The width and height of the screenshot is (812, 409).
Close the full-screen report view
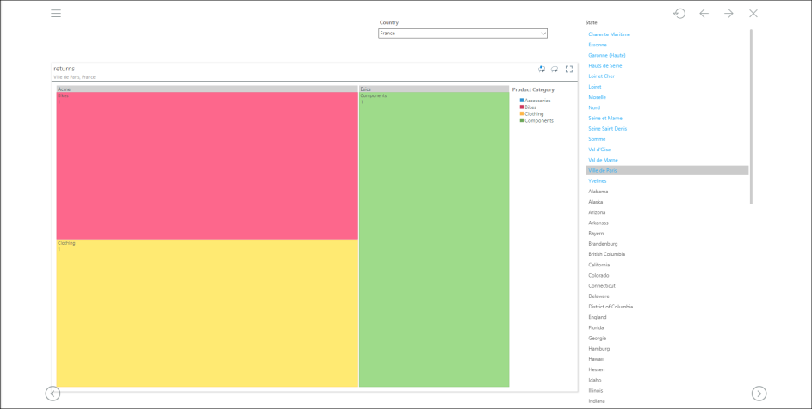753,14
